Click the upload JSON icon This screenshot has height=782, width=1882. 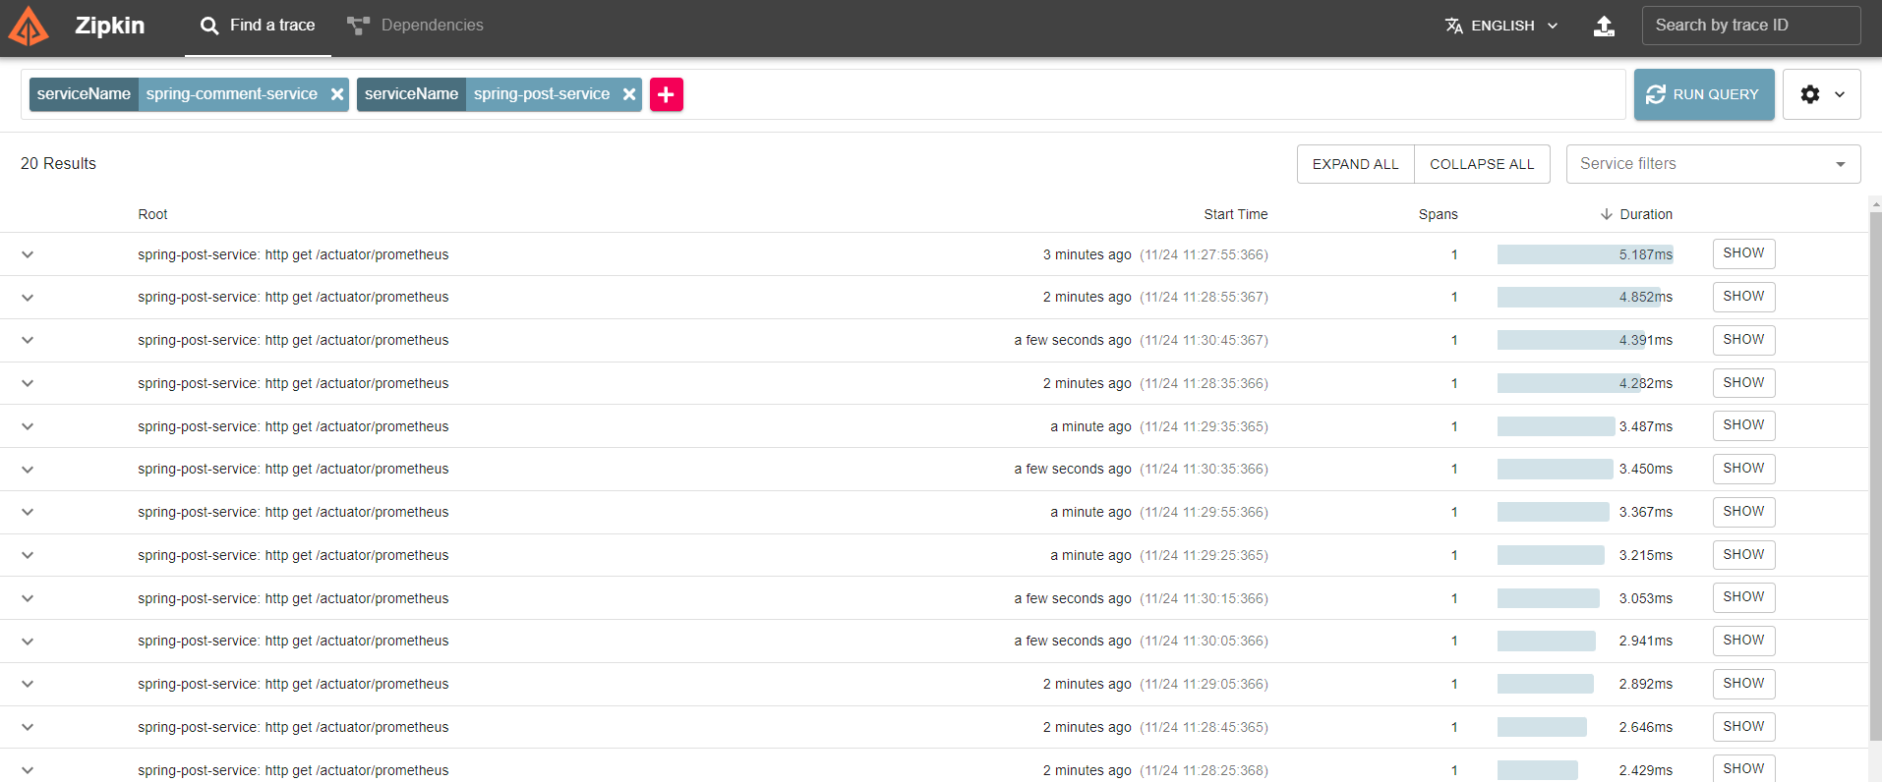pyautogui.click(x=1604, y=26)
